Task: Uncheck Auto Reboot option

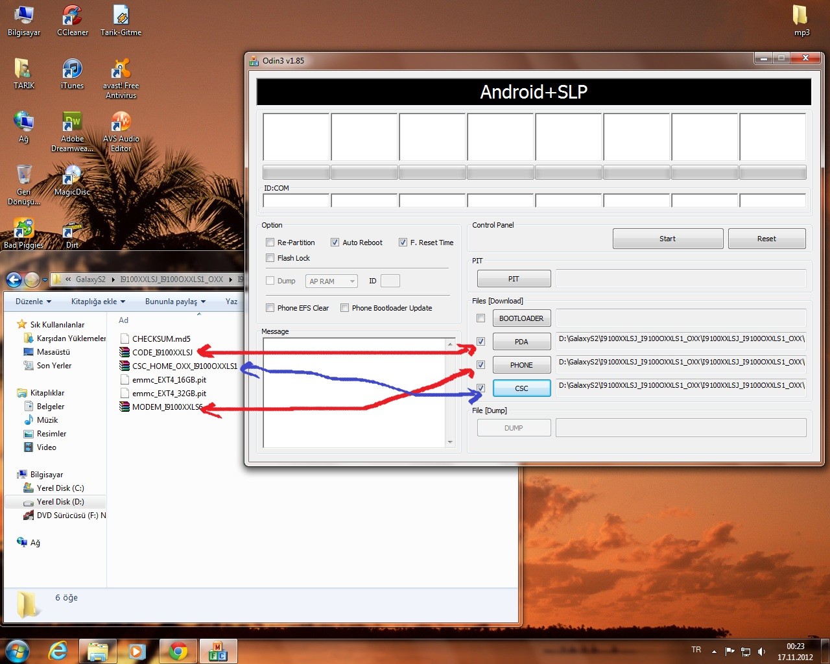Action: [335, 243]
